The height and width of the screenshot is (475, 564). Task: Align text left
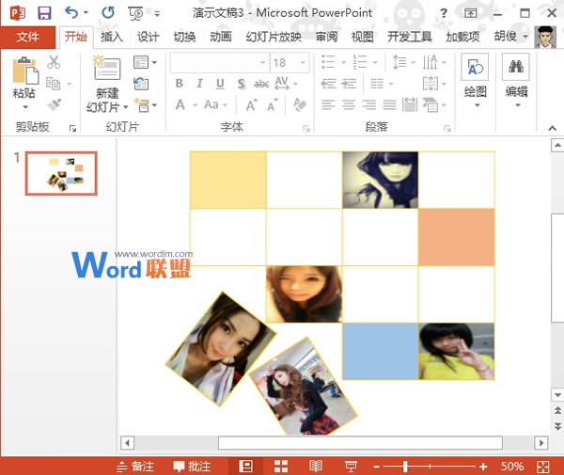pos(328,104)
